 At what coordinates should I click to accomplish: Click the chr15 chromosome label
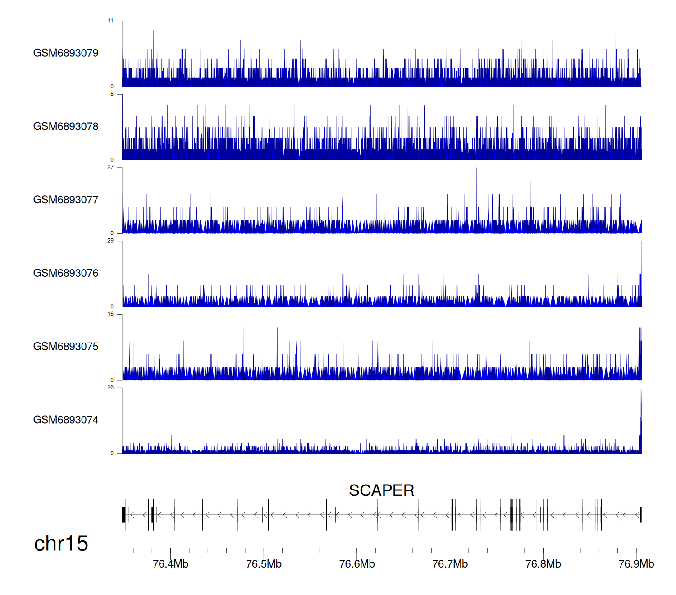[x=61, y=544]
